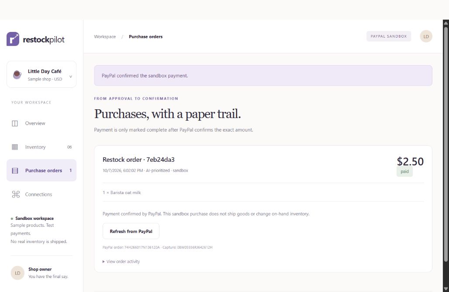Click 'YOUR WORKSPACE' section label
The width and height of the screenshot is (449, 292).
pos(31,102)
